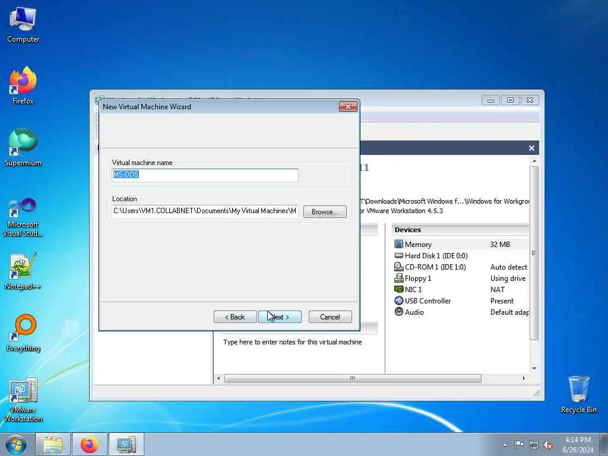Click the 32 MB memory value
This screenshot has height=456, width=608.
pos(500,244)
